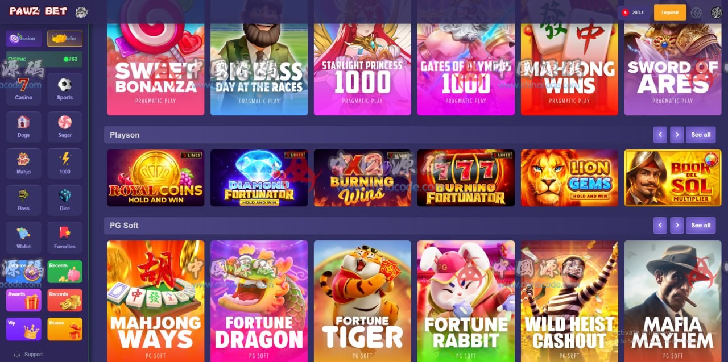The height and width of the screenshot is (362, 728).
Task: Click the orange Deposit button
Action: [670, 13]
